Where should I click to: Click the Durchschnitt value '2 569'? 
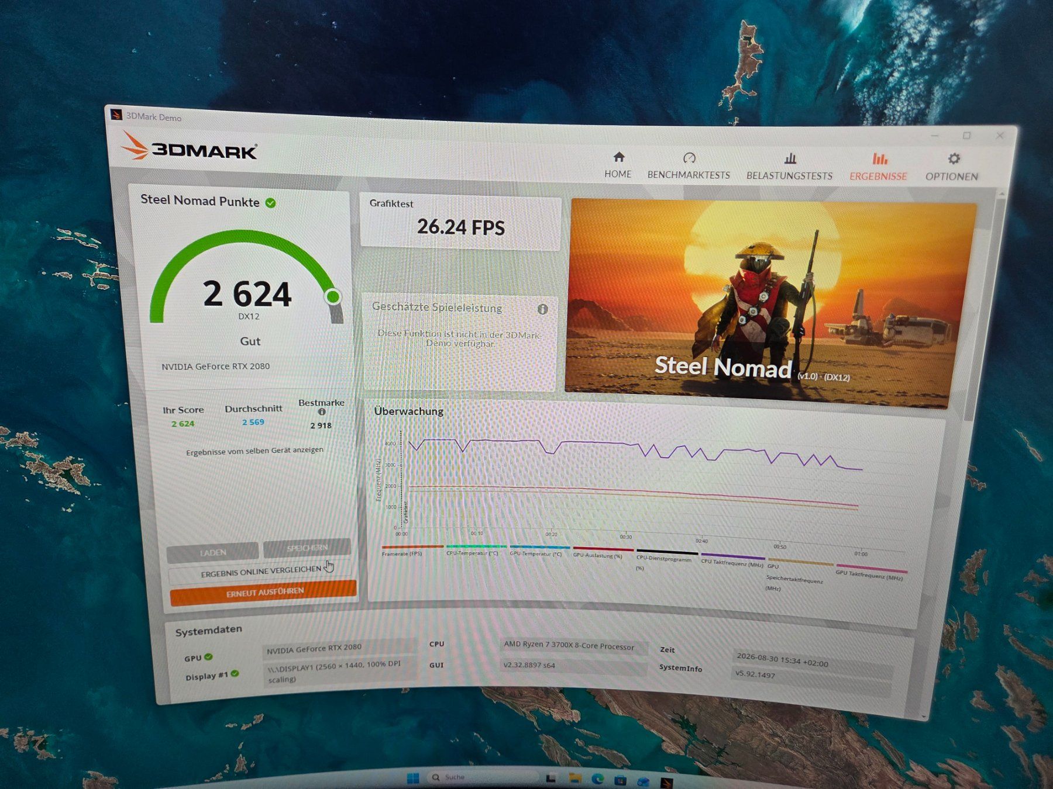pyautogui.click(x=253, y=422)
